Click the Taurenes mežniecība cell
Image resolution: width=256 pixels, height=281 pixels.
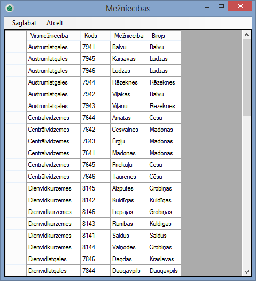click(129, 177)
